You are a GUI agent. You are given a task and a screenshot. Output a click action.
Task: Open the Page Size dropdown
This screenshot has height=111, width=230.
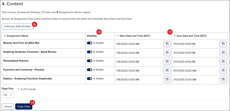8,95
